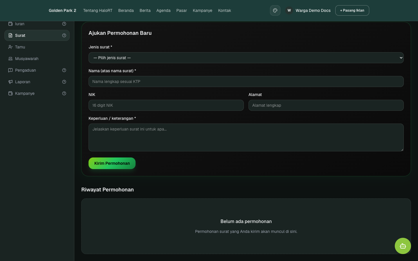The width and height of the screenshot is (418, 261).
Task: Open the chatbot assistant floating button
Action: pos(403,246)
